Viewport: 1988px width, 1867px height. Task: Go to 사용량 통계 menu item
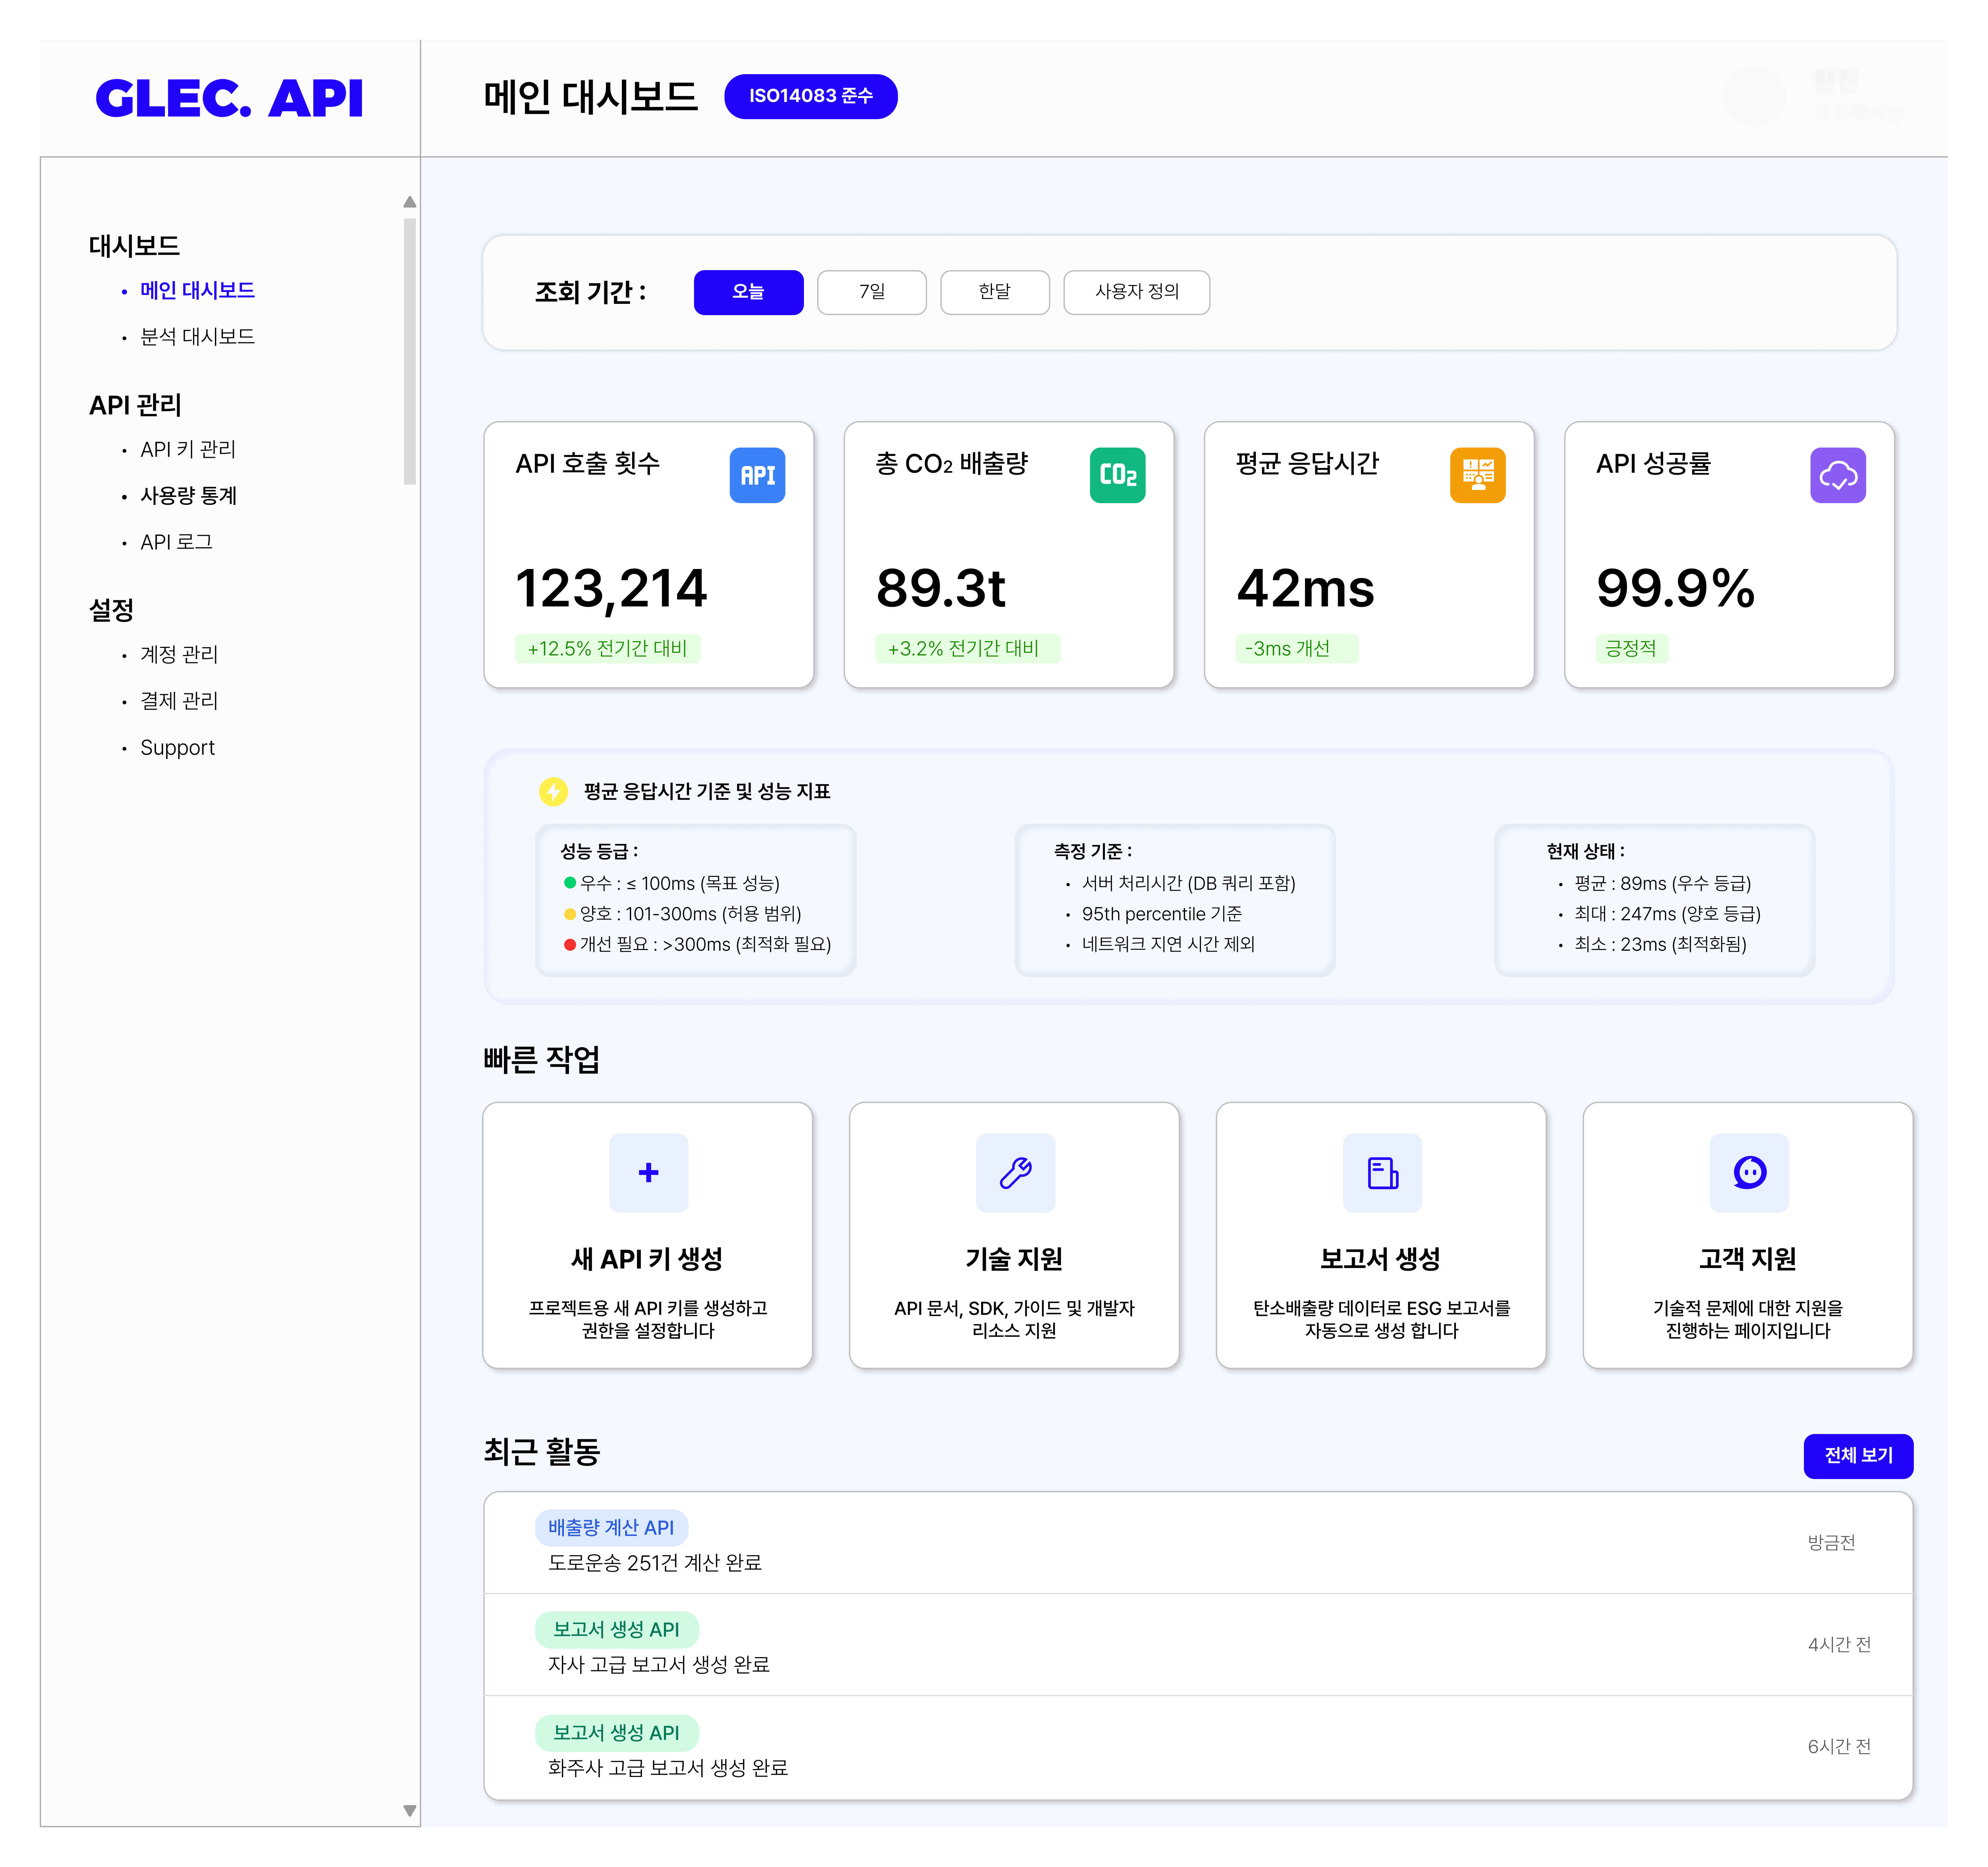coord(188,496)
